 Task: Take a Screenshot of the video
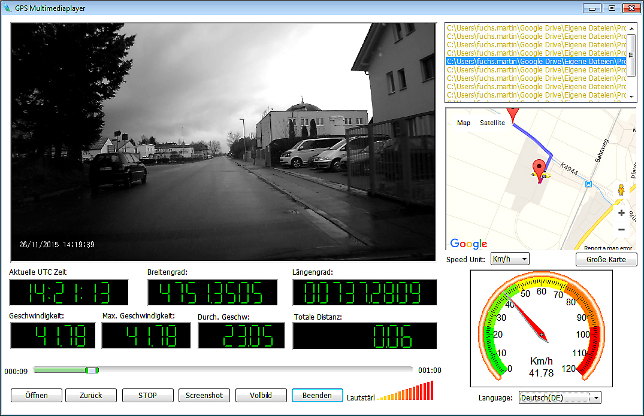pos(204,395)
